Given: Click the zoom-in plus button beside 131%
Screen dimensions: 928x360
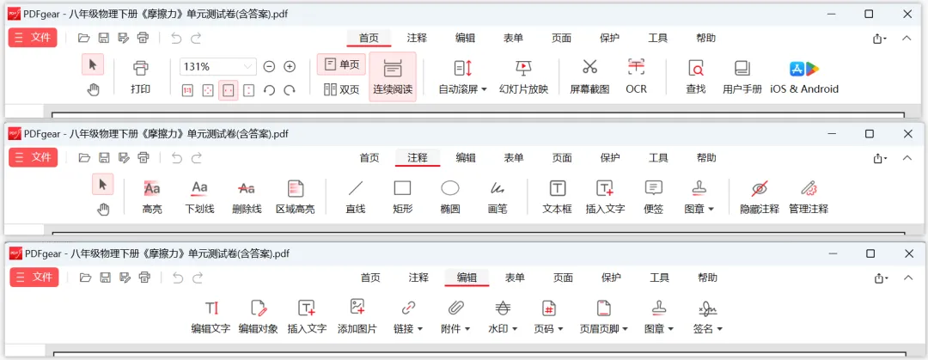Looking at the screenshot, I should (x=290, y=66).
